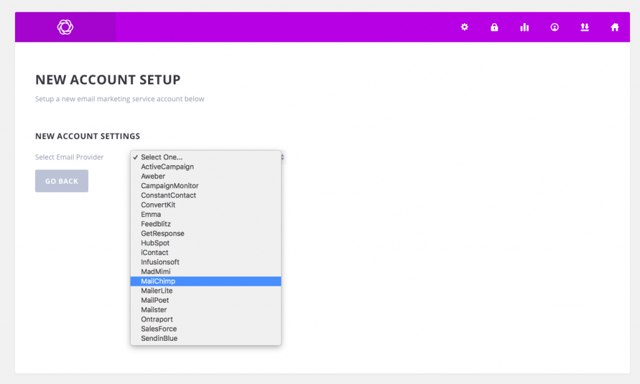This screenshot has width=640, height=384.
Task: Select ConvertKit provider
Action: pyautogui.click(x=206, y=205)
